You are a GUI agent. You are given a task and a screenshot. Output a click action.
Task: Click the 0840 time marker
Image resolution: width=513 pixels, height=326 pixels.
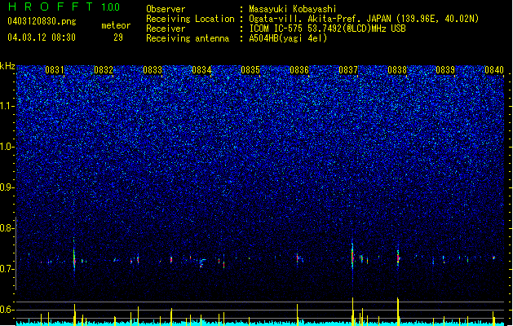(494, 70)
